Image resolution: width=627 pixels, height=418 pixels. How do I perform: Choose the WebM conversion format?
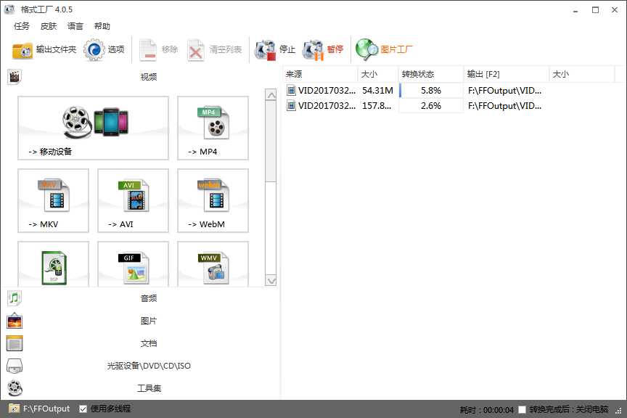click(213, 200)
